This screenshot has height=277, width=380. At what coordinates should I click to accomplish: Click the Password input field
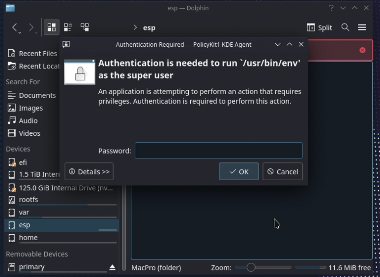[219, 151]
